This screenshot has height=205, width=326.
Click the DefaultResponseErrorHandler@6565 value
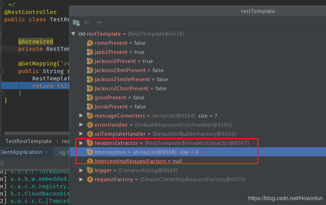183,125
